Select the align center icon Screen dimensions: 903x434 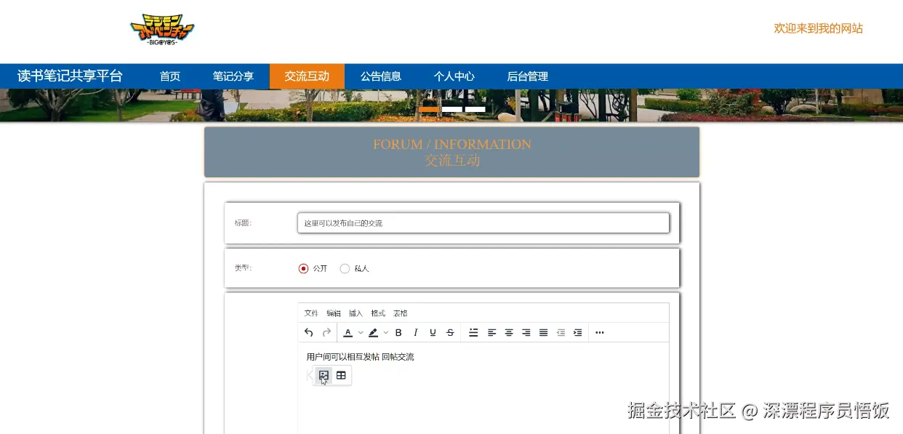(x=509, y=332)
